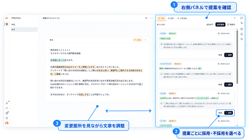Click highlighted お話しする text in document
This screenshot has width=249, height=140.
point(83,95)
